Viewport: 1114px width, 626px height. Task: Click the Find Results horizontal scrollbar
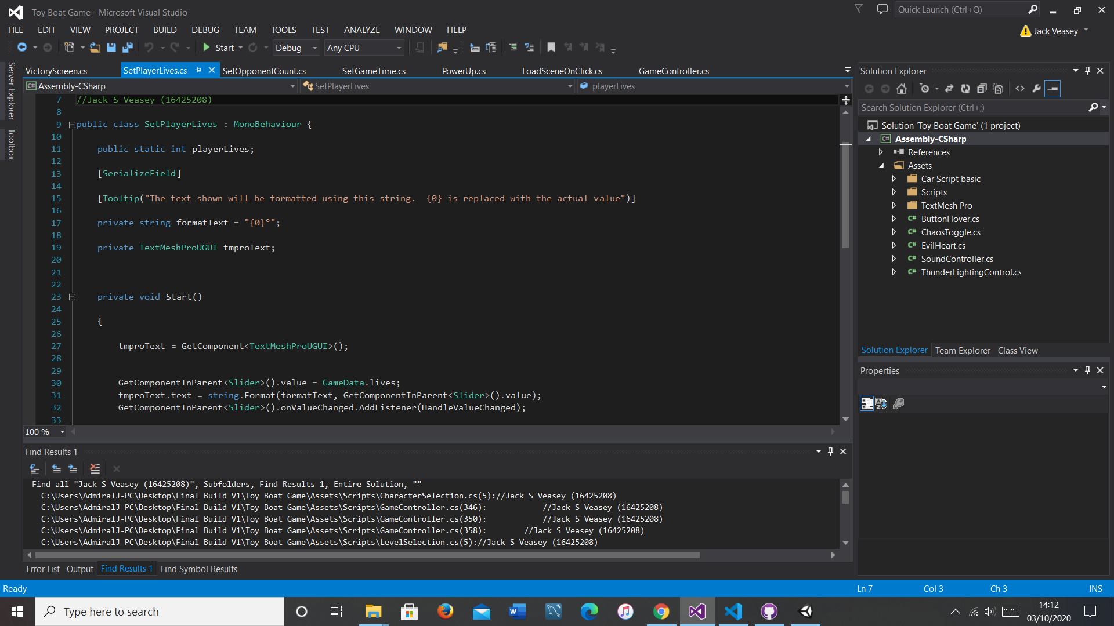point(367,555)
